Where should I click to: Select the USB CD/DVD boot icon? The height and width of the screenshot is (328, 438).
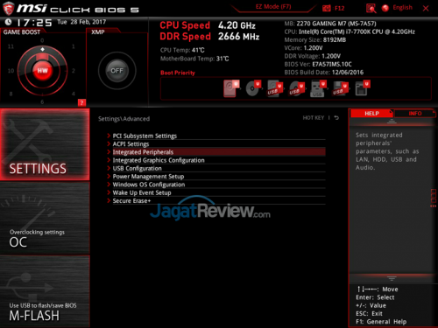[x=297, y=88]
